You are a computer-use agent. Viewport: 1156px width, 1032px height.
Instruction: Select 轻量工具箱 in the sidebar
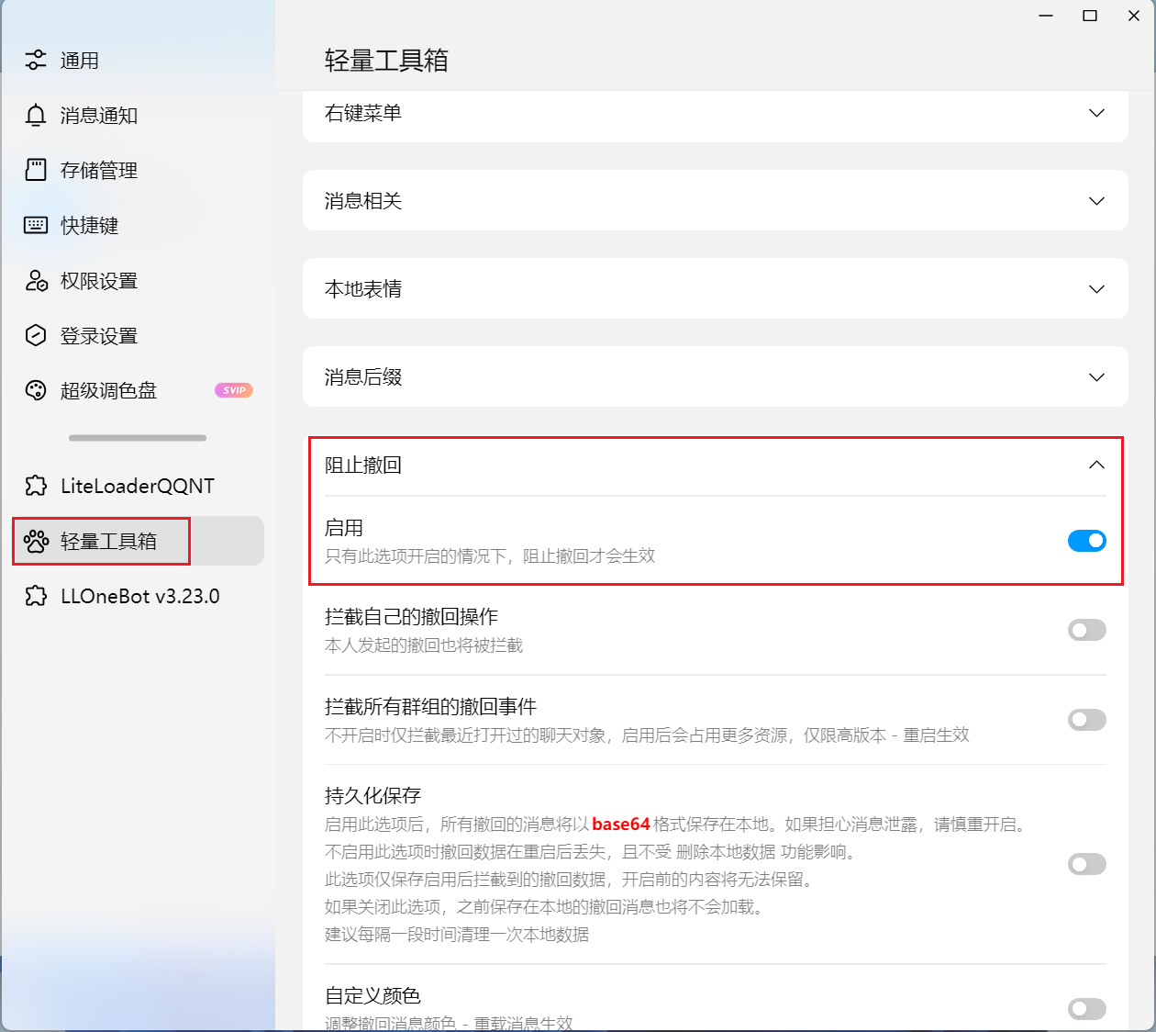138,541
